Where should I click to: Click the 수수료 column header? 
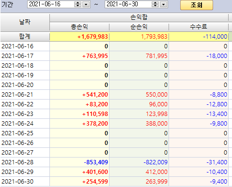tap(199, 27)
